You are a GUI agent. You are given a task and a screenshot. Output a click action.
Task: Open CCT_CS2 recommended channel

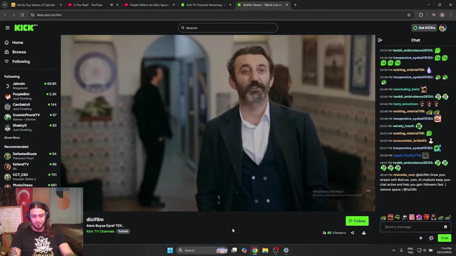(x=30, y=177)
